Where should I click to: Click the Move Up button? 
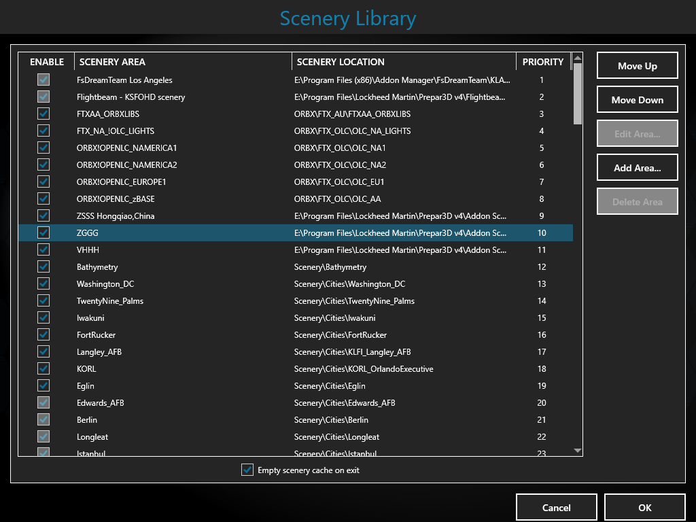coord(637,66)
